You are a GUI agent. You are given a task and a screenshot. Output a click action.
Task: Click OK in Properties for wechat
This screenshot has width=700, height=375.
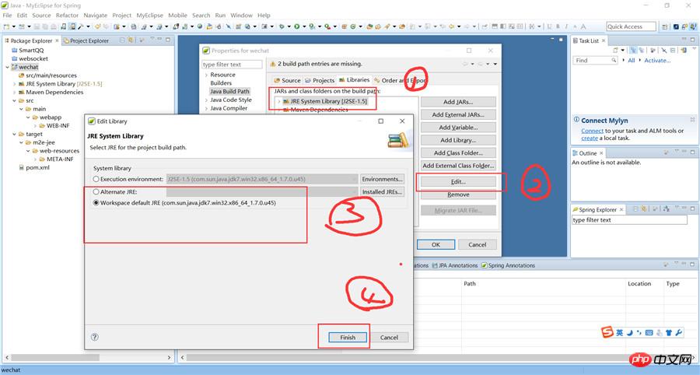(x=436, y=244)
